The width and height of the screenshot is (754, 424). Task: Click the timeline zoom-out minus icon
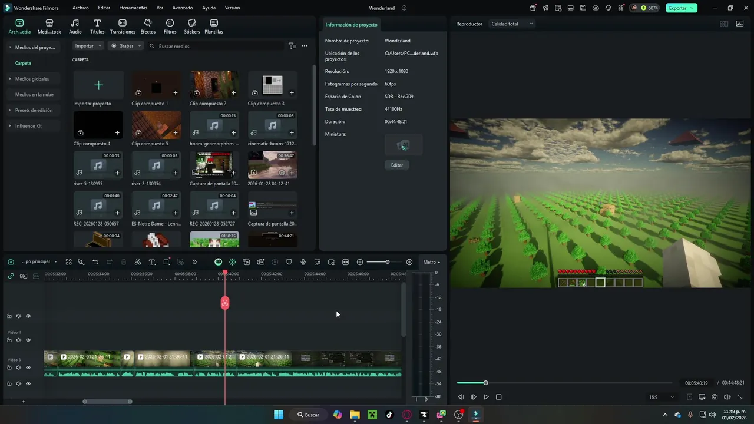(360, 262)
